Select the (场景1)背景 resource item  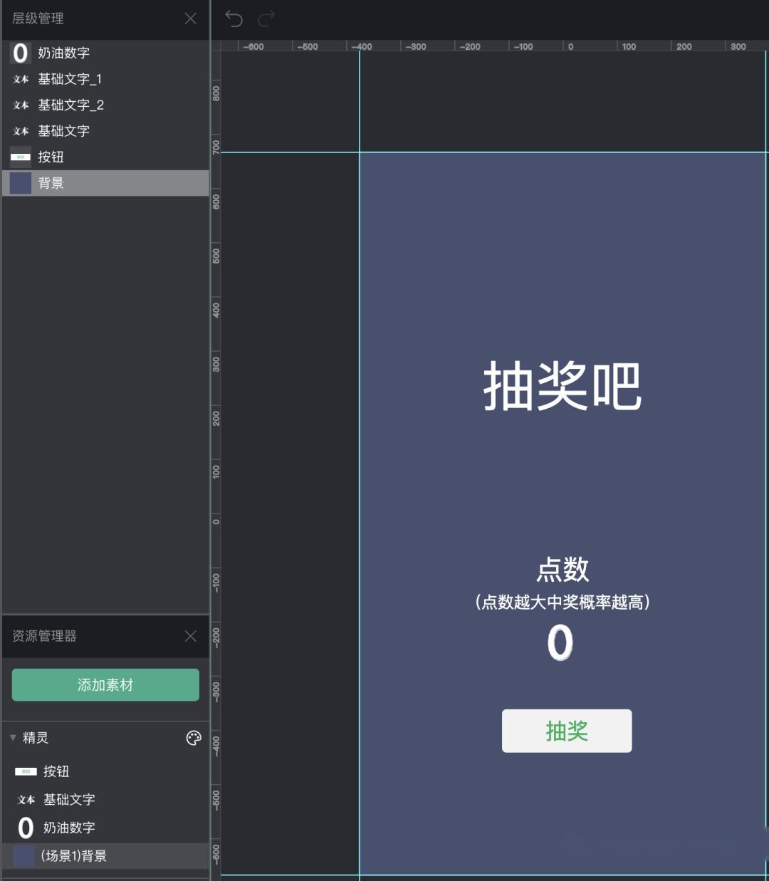click(x=73, y=856)
